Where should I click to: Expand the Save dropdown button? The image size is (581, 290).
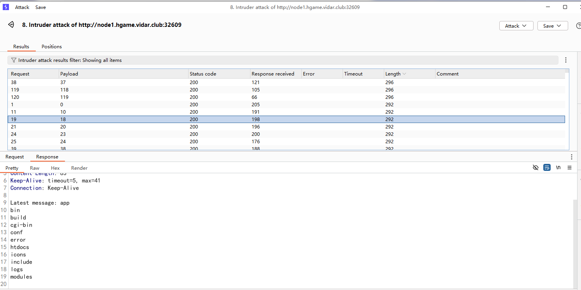pos(552,26)
